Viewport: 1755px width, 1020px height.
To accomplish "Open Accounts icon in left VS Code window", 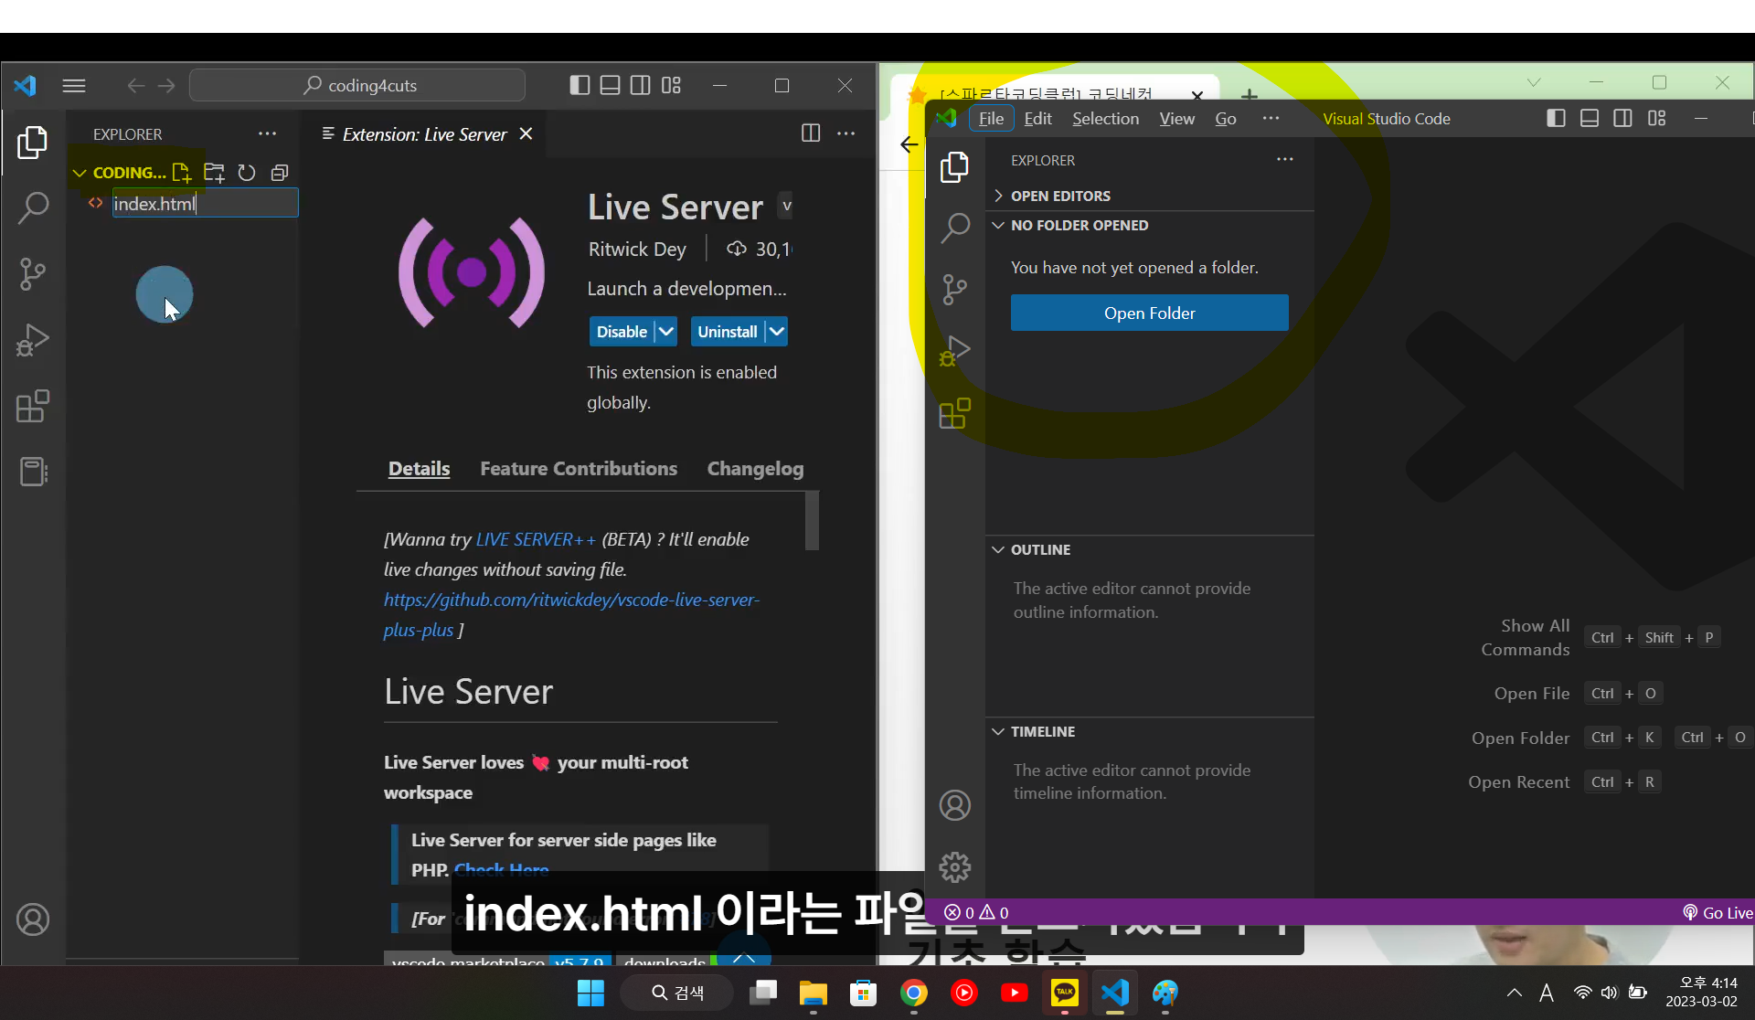I will pyautogui.click(x=33, y=919).
